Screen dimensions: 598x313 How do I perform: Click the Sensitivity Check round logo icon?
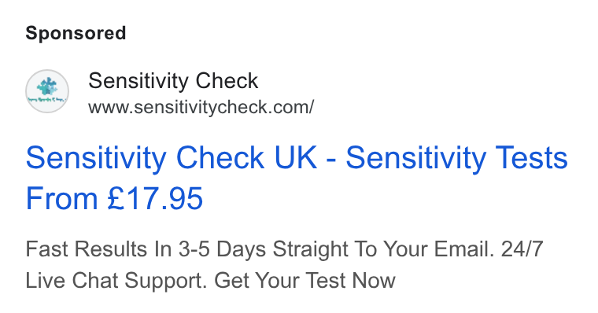(x=47, y=91)
